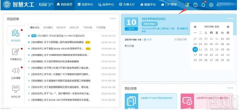The height and width of the screenshot is (110, 239).
Task: Click 当前用户不存在于图书馆系统中 message
Action: coord(157,98)
